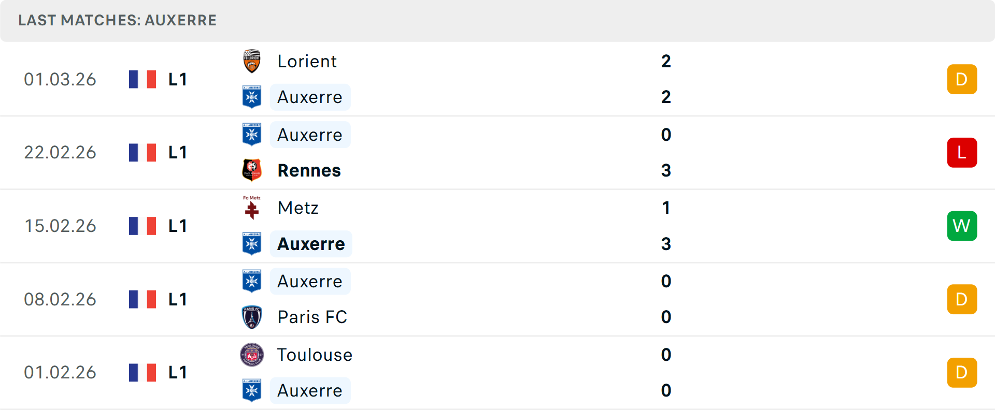Click Rennes score of 3

(x=666, y=170)
